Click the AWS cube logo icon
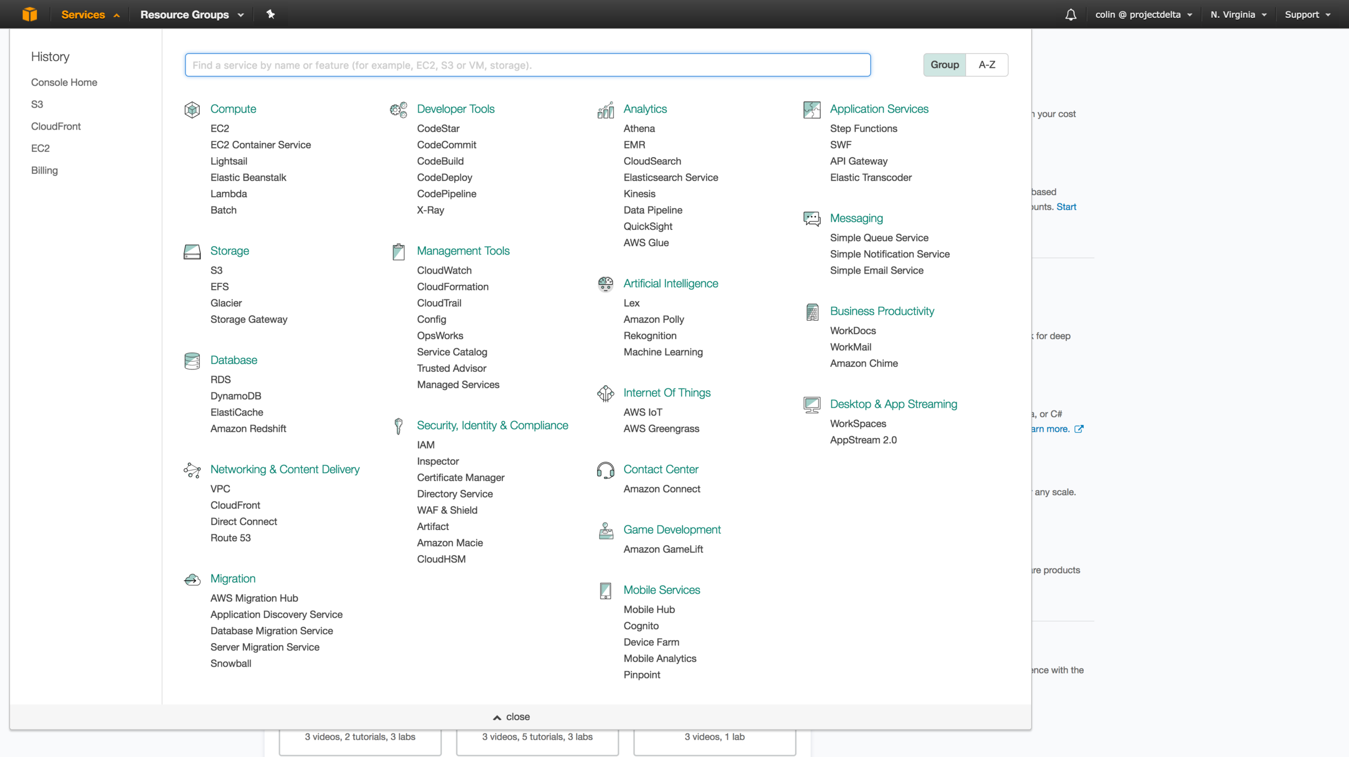This screenshot has height=757, width=1349. (30, 14)
